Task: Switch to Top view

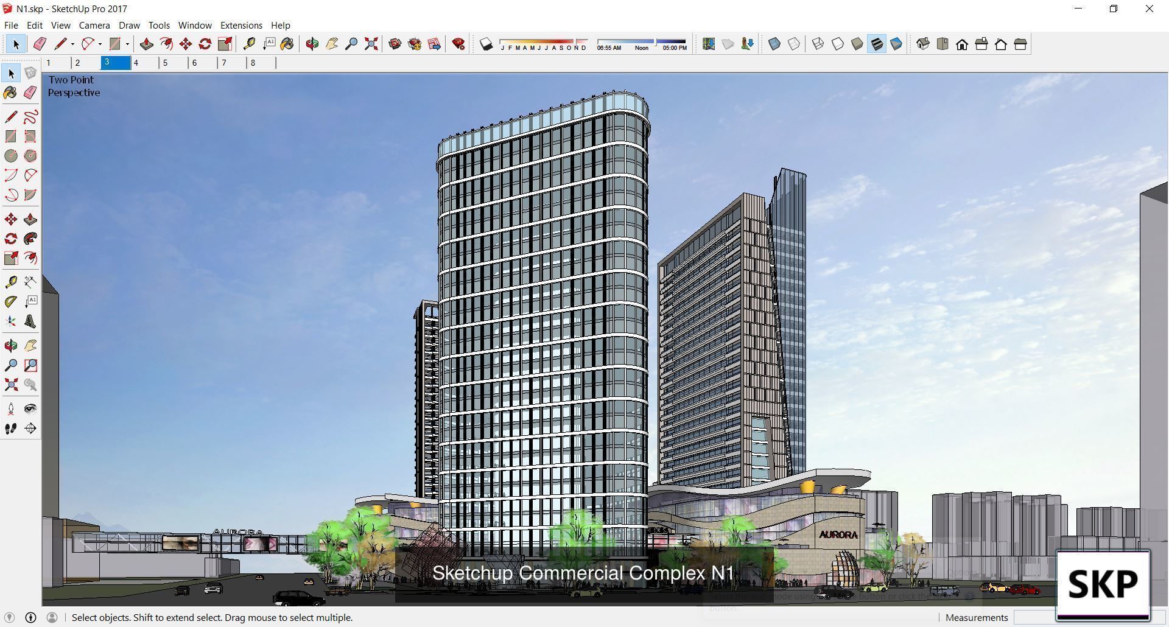Action: (x=943, y=44)
